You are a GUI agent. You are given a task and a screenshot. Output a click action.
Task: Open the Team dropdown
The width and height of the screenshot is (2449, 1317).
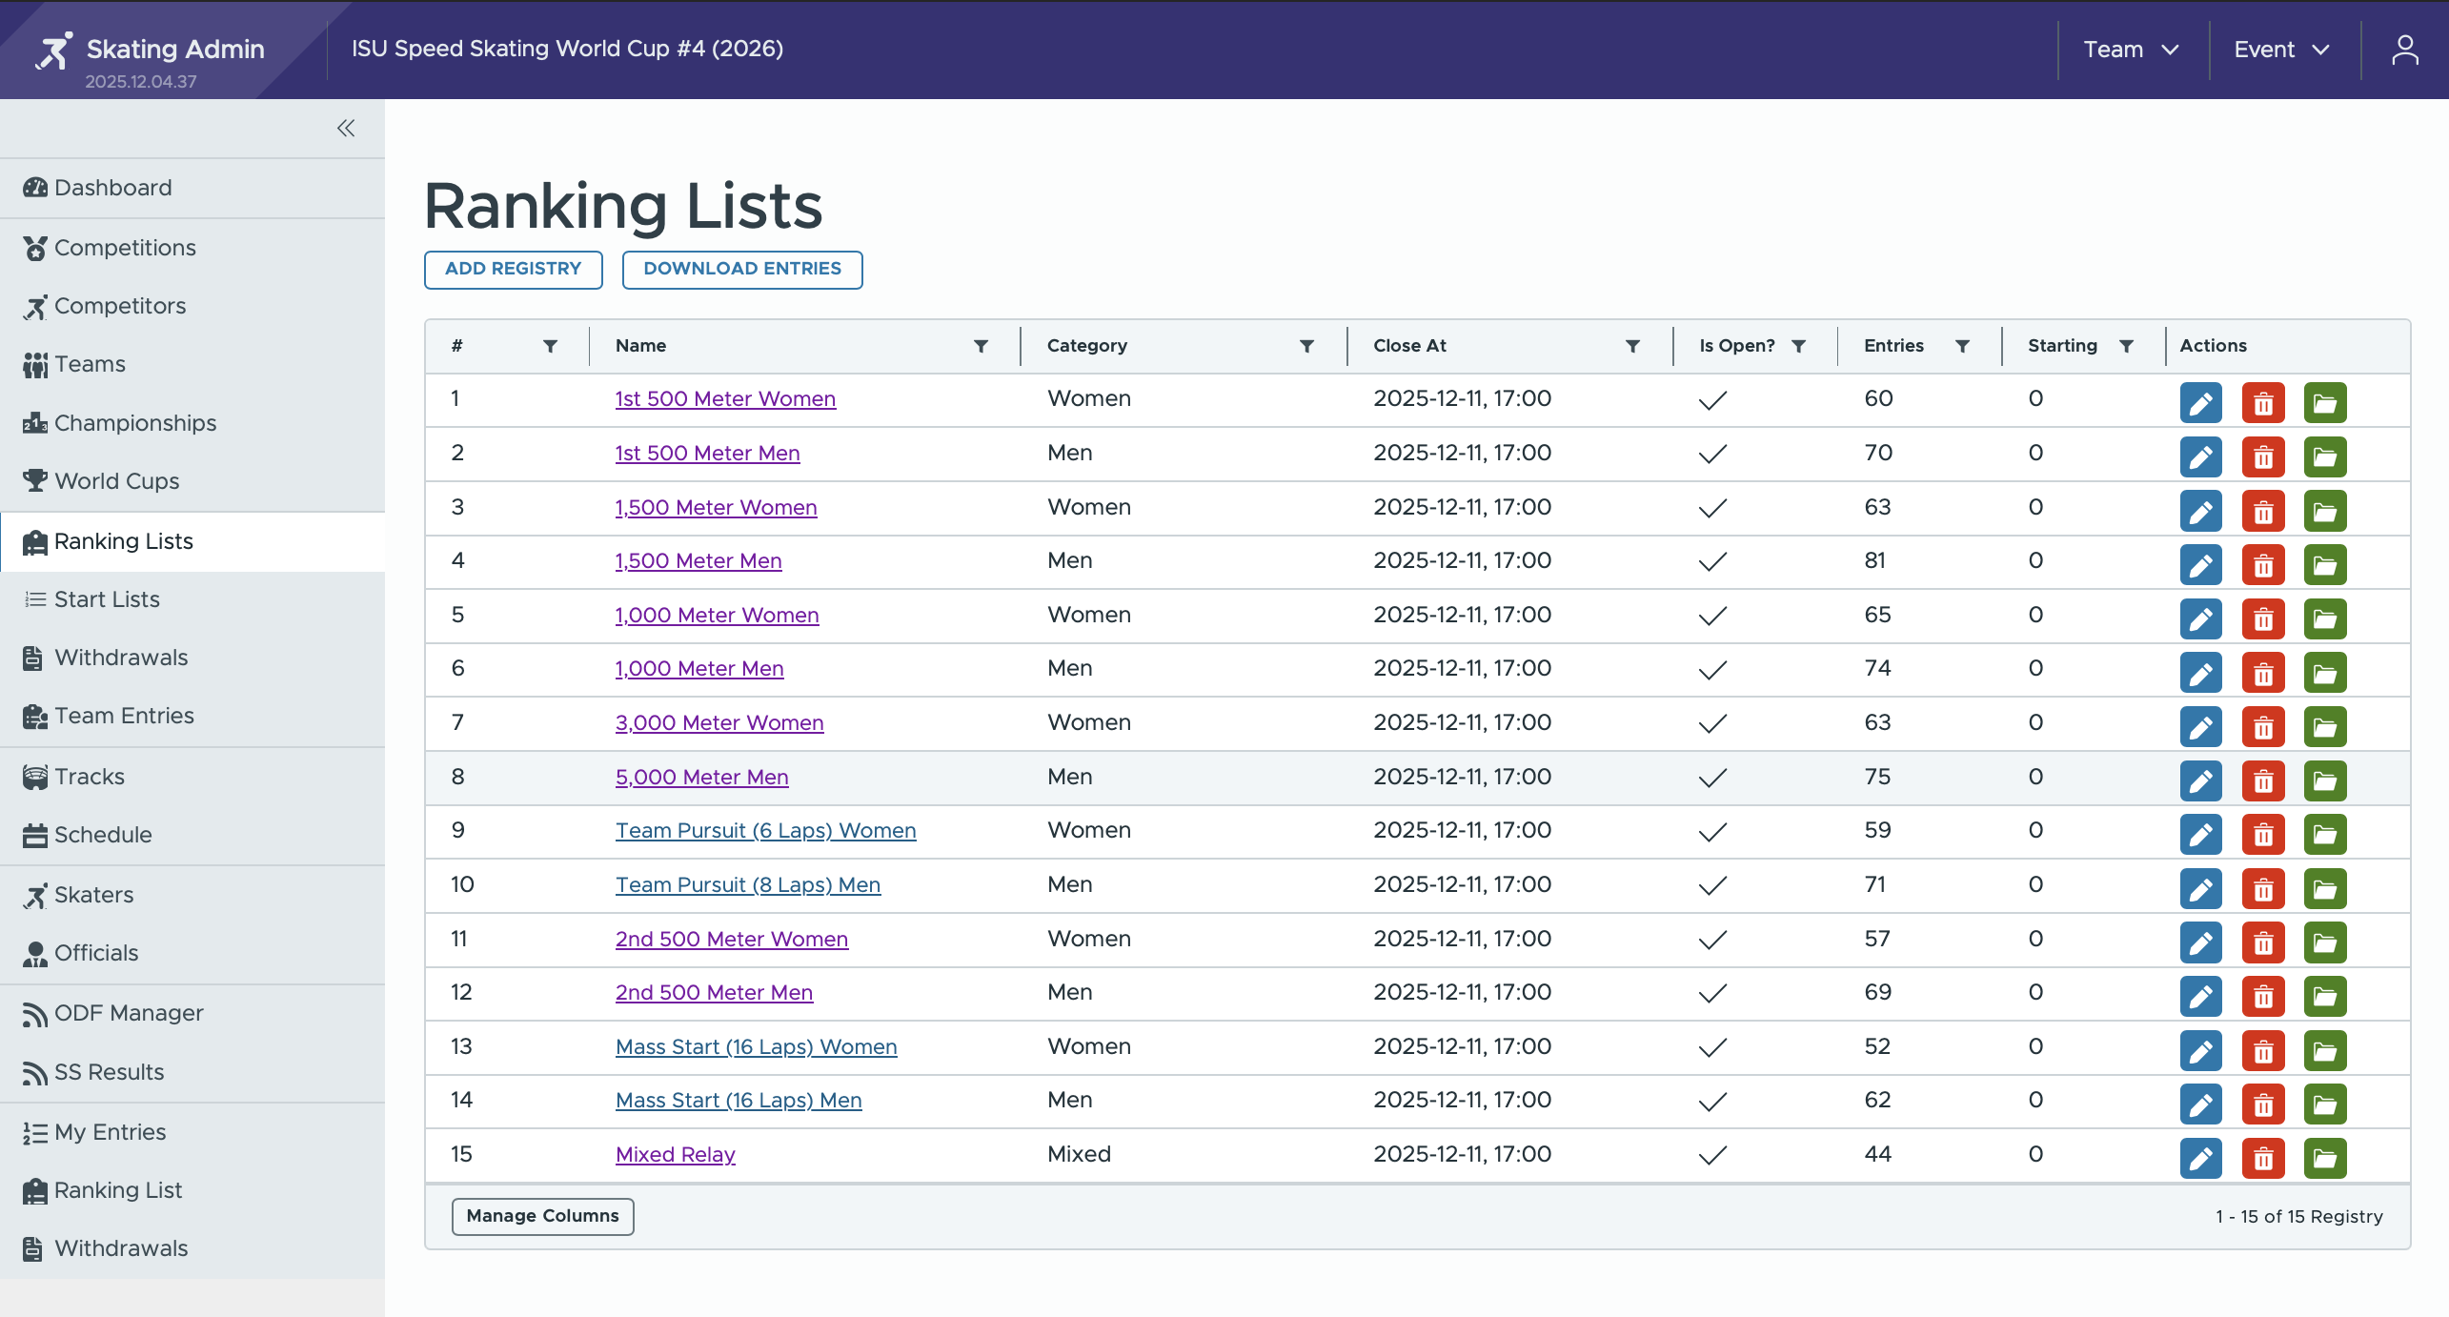(x=2132, y=49)
